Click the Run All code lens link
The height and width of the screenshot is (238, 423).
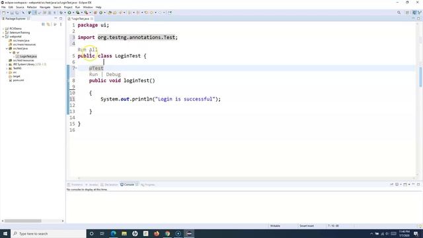point(88,50)
